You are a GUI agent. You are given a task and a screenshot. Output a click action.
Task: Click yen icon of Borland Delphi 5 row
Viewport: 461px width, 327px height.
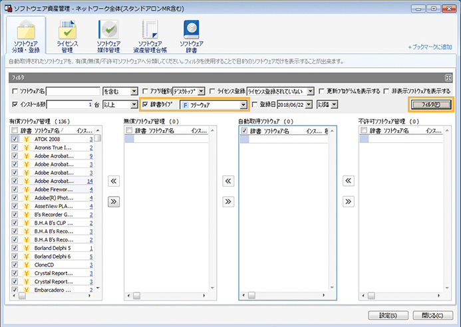coord(27,248)
